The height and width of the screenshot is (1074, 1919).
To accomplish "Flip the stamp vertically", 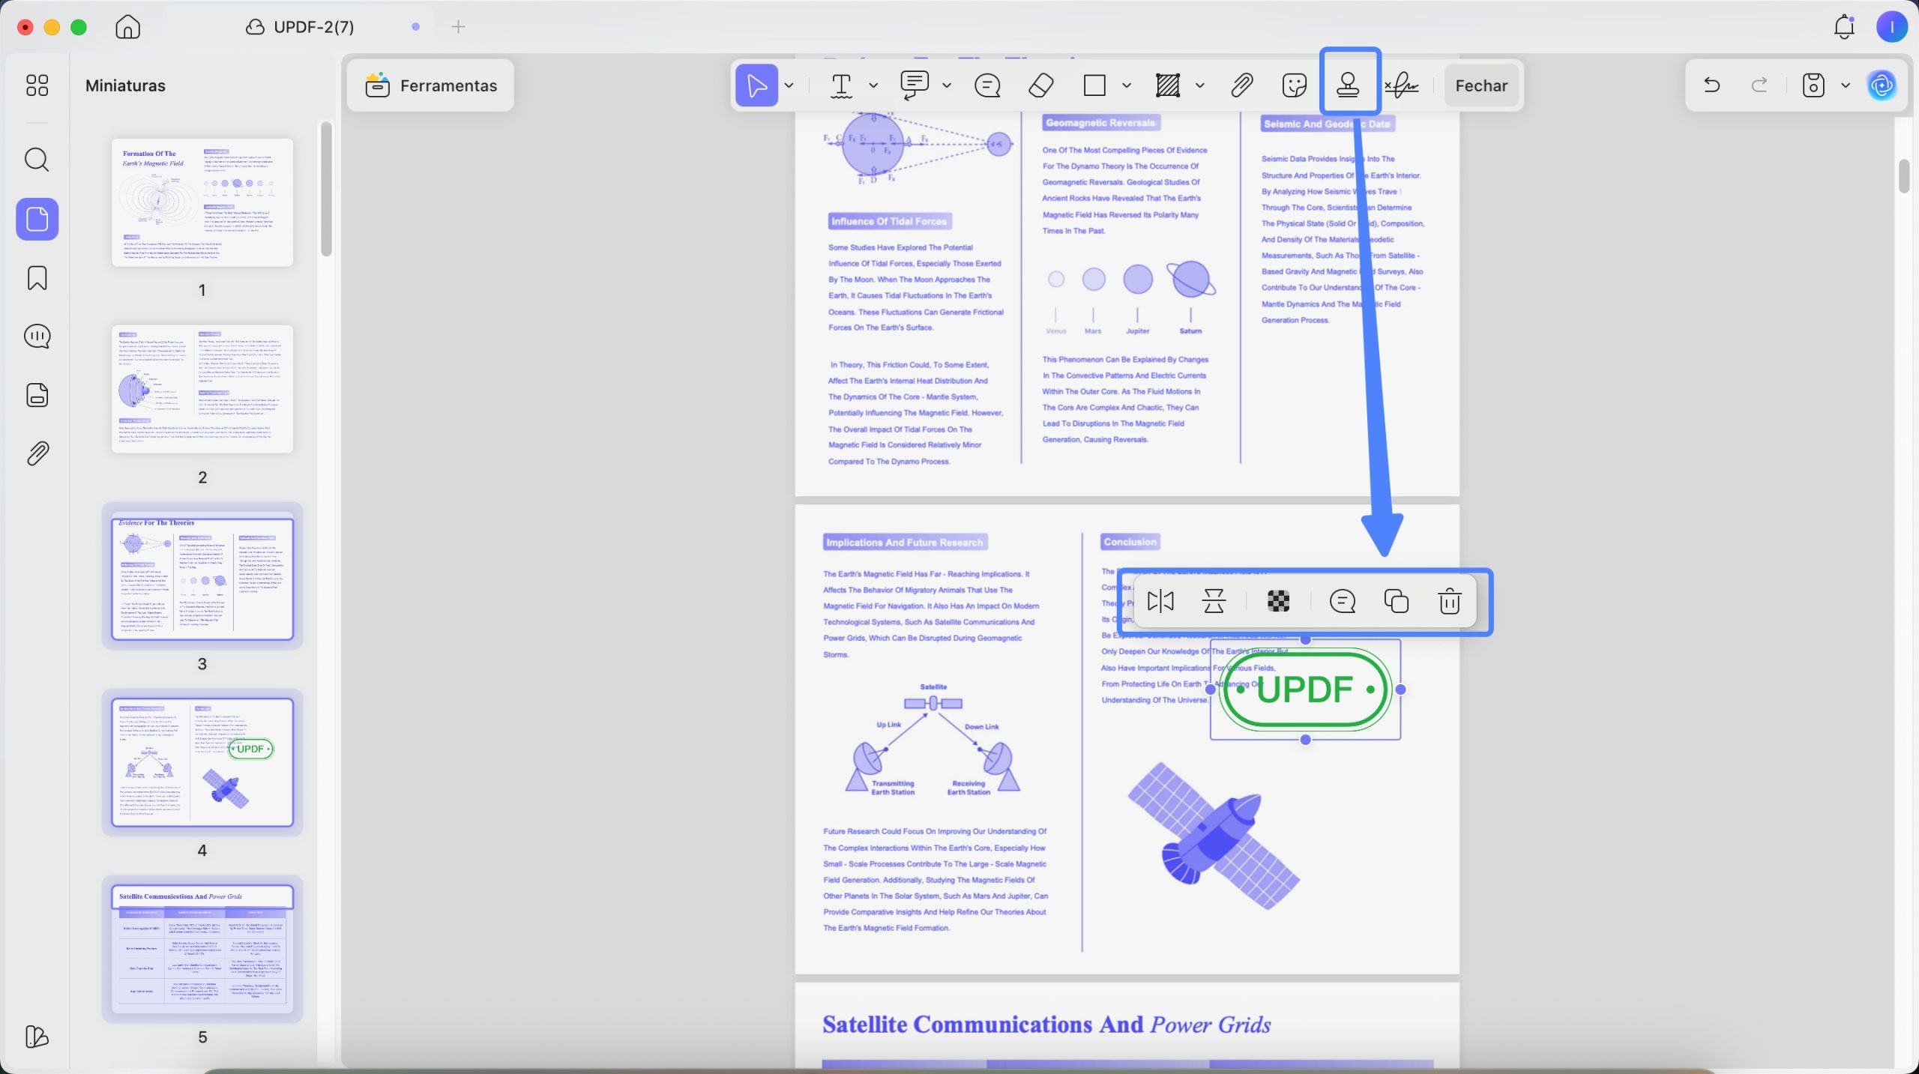I will (1214, 601).
